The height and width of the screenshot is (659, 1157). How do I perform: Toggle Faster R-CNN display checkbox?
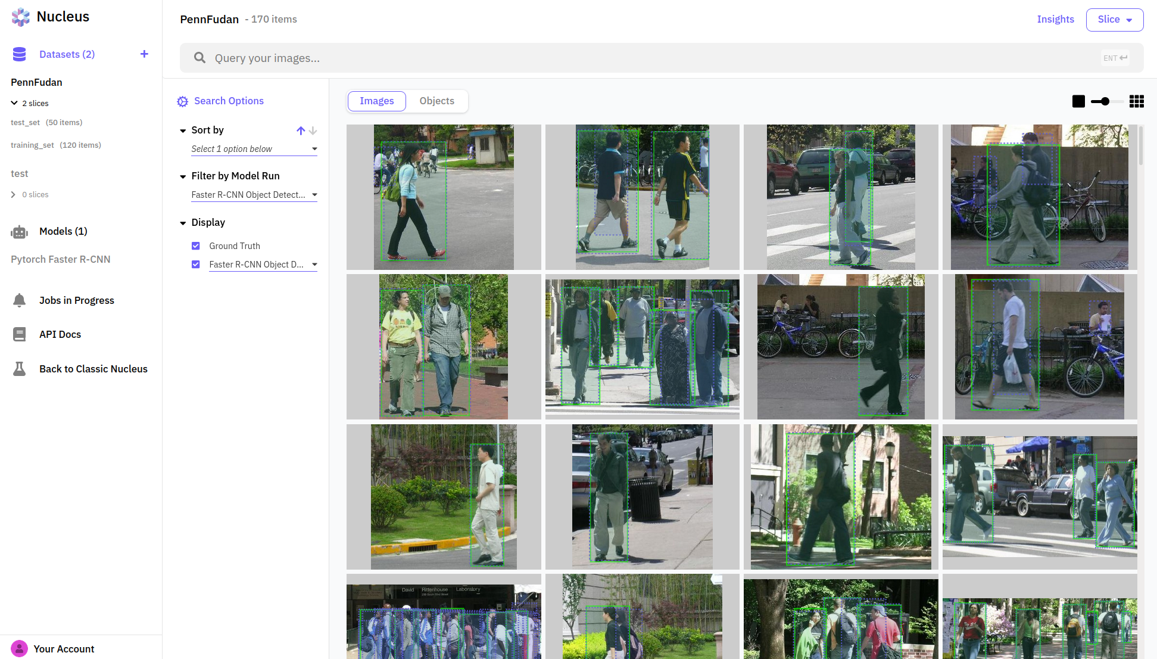coord(195,265)
